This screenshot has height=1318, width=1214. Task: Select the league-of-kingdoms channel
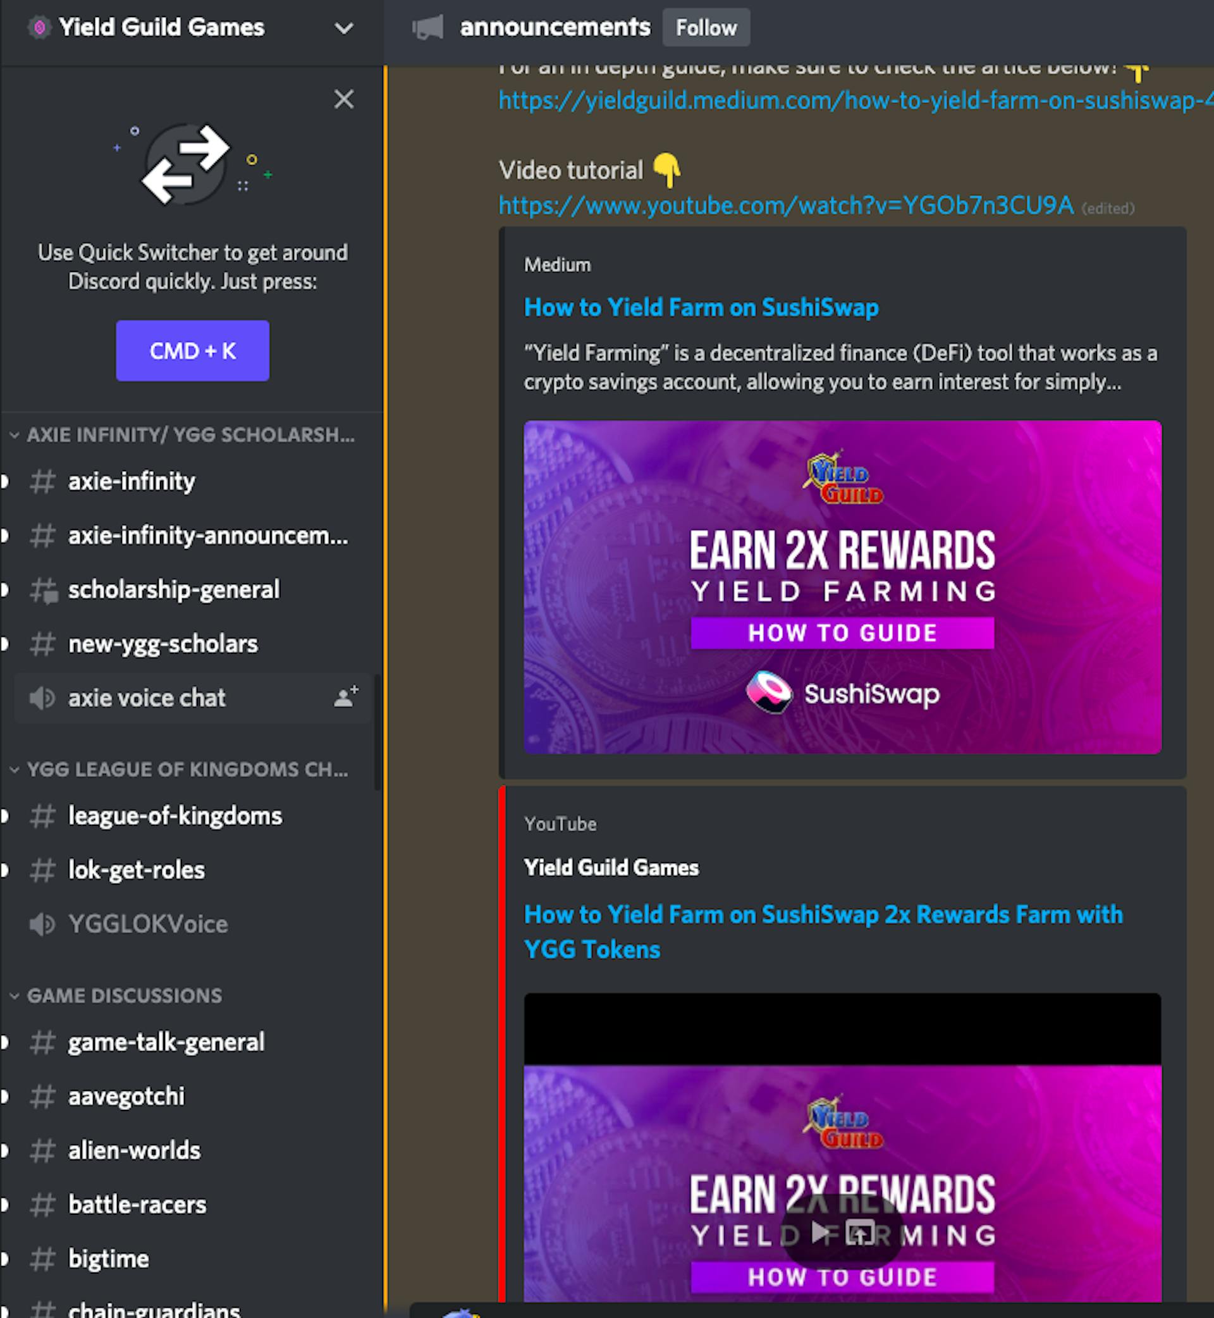coord(176,815)
